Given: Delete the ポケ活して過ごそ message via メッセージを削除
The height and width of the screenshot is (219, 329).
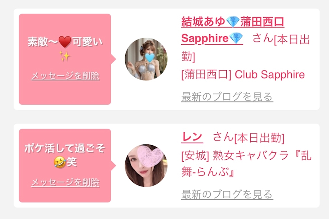Looking at the screenshot, I should click(x=65, y=182).
